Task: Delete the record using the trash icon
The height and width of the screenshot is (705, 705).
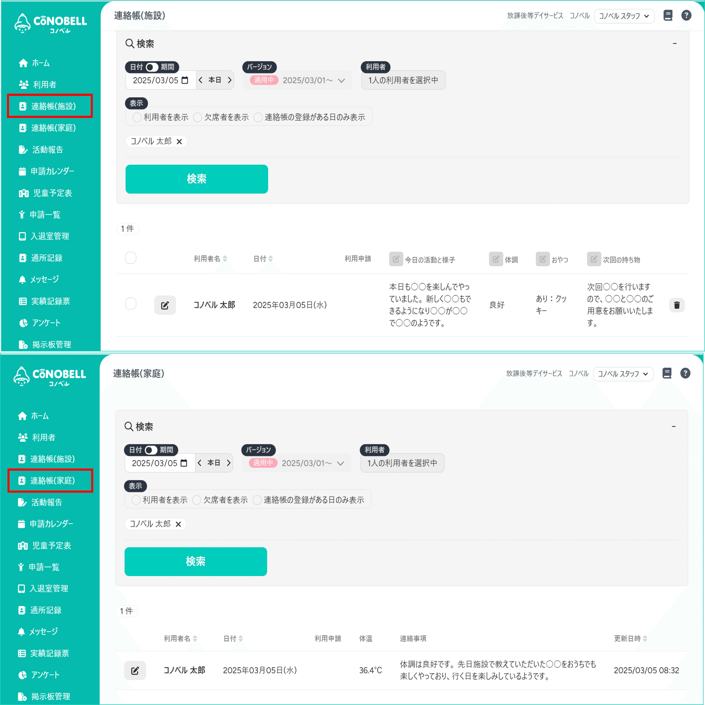Action: click(677, 305)
